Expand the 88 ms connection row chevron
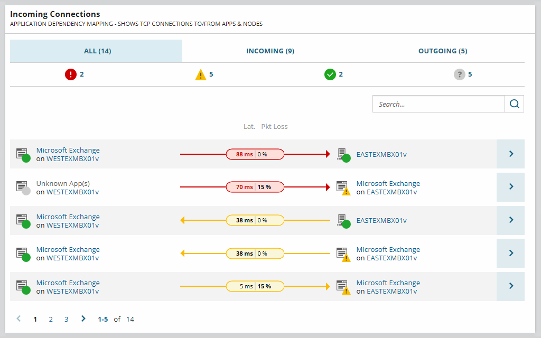The image size is (541, 338). click(x=511, y=154)
